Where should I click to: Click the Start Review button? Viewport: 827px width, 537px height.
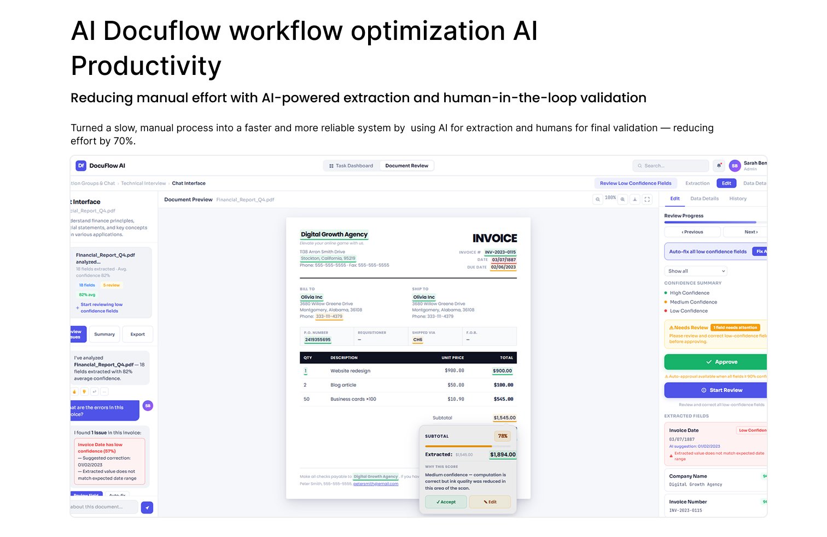[717, 390]
